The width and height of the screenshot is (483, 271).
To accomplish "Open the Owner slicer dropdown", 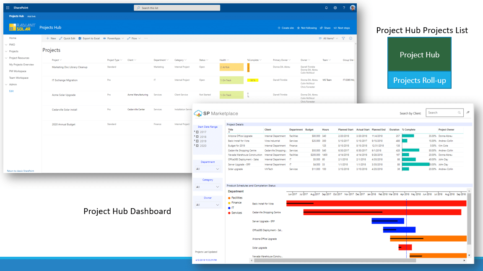I will pos(208,205).
